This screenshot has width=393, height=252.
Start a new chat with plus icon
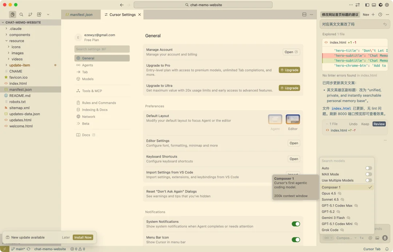373,15
